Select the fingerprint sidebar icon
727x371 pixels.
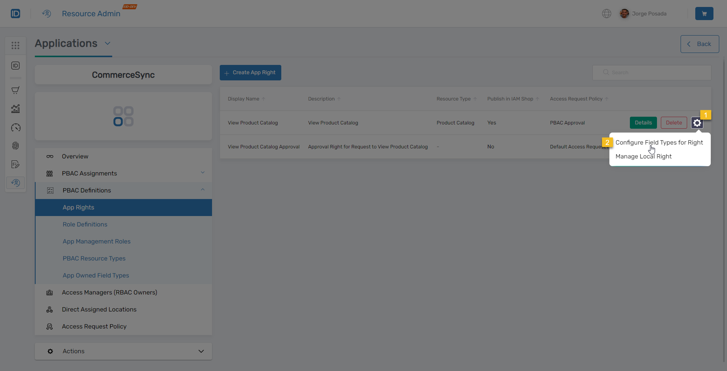15,146
